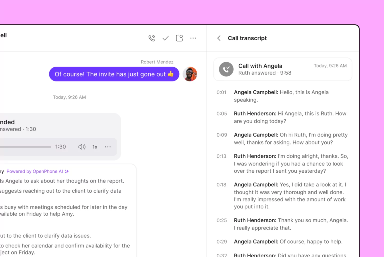Open the conversation options menu via the three dots
Screen dimensions: 384x257
pos(193,38)
